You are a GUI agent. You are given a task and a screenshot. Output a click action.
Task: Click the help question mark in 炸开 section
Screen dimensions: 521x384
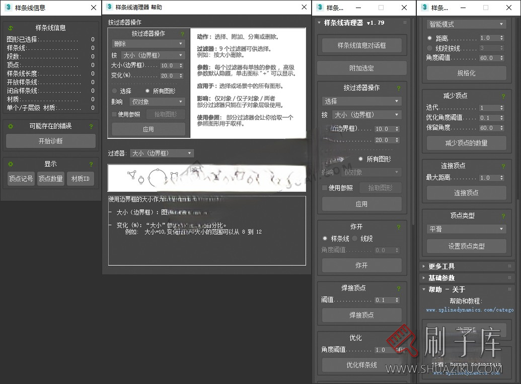pyautogui.click(x=399, y=227)
